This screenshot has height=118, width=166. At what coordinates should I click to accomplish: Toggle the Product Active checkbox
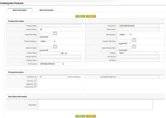point(41,29)
